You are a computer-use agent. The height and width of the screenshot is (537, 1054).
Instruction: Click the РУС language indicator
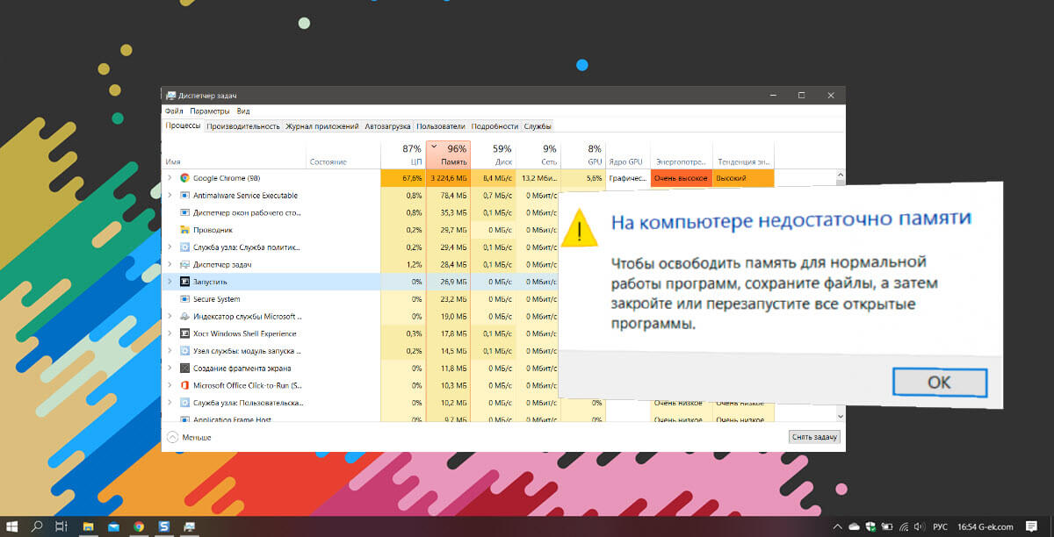click(x=940, y=526)
